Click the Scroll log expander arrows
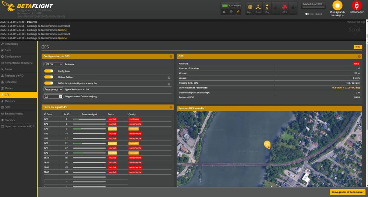The height and width of the screenshot is (197, 368). (355, 34)
